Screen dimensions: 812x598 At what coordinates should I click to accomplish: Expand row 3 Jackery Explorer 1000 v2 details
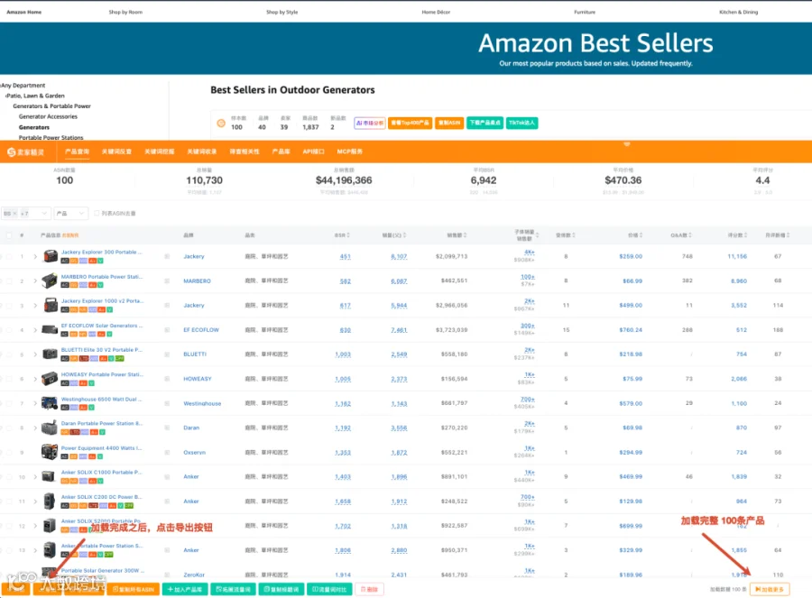pos(35,306)
